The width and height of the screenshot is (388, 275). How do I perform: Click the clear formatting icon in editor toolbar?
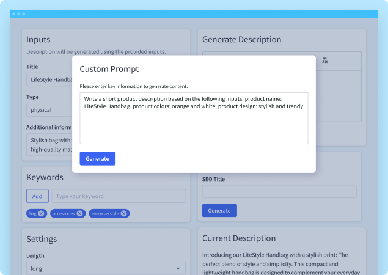pyautogui.click(x=325, y=61)
